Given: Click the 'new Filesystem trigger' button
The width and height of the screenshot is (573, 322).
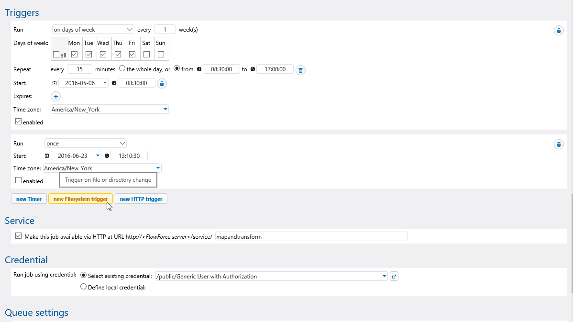Looking at the screenshot, I should [80, 199].
